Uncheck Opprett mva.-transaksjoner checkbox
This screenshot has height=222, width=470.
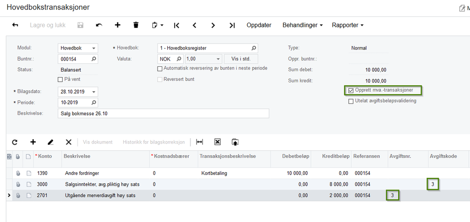coord(351,90)
